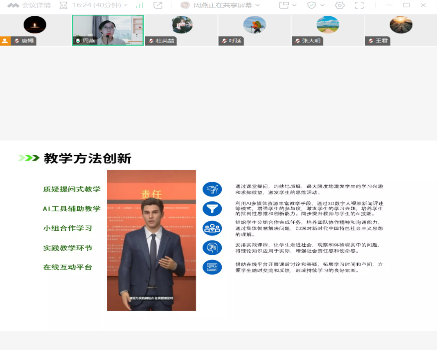Click 杜英喆's muted microphone icon

pyautogui.click(x=151, y=41)
